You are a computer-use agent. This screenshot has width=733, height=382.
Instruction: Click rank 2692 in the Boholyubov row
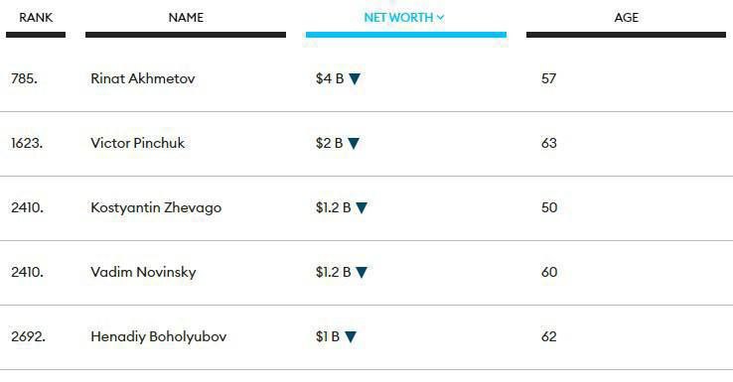(28, 336)
